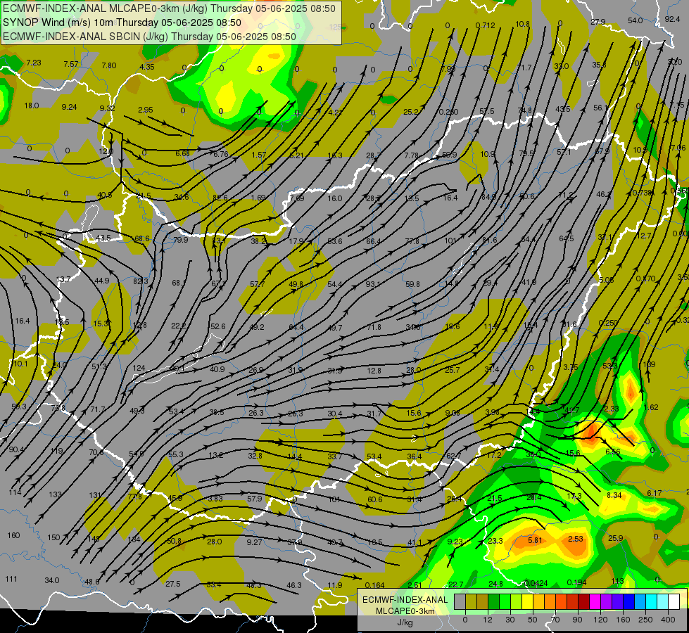
Task: Click the map value '82.6'
Action: [x=220, y=198]
